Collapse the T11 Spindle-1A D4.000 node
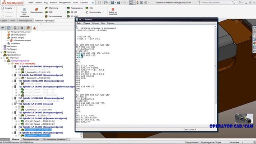 coord(12,104)
